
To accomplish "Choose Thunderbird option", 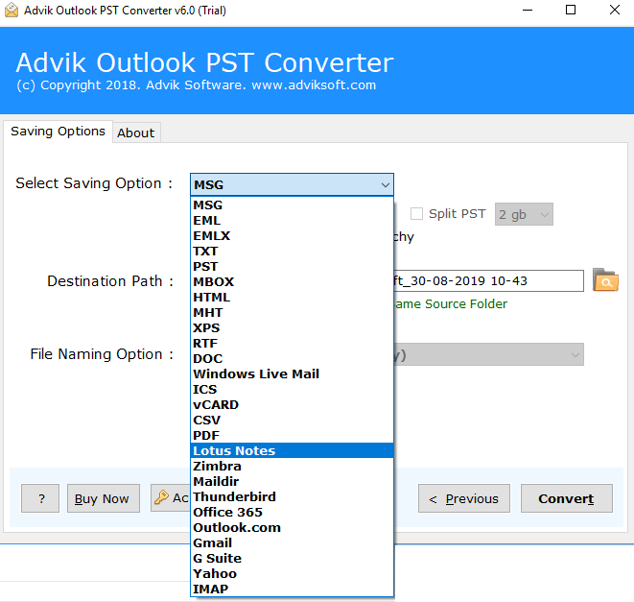I will pos(292,496).
